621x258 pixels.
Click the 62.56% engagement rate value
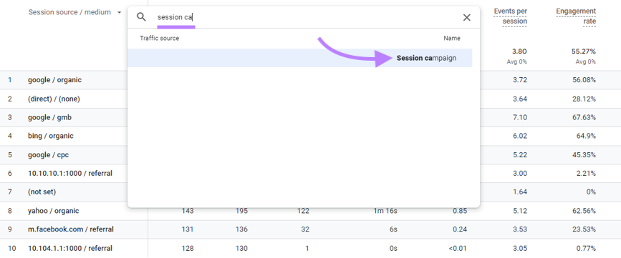pyautogui.click(x=584, y=211)
